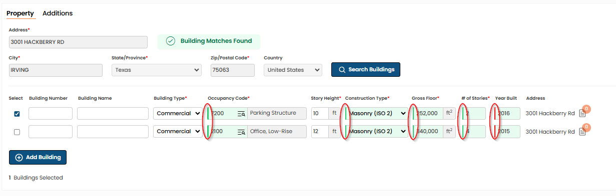Switch to the Additions tab
Image resolution: width=616 pixels, height=196 pixels.
coord(58,13)
